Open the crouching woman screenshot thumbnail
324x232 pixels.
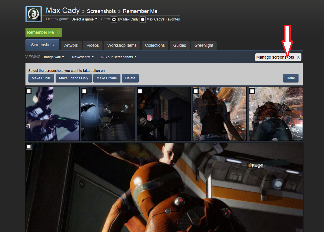tap(164, 114)
